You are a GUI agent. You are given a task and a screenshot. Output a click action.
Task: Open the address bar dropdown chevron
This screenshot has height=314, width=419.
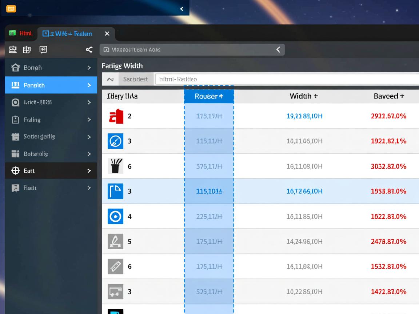pyautogui.click(x=278, y=50)
